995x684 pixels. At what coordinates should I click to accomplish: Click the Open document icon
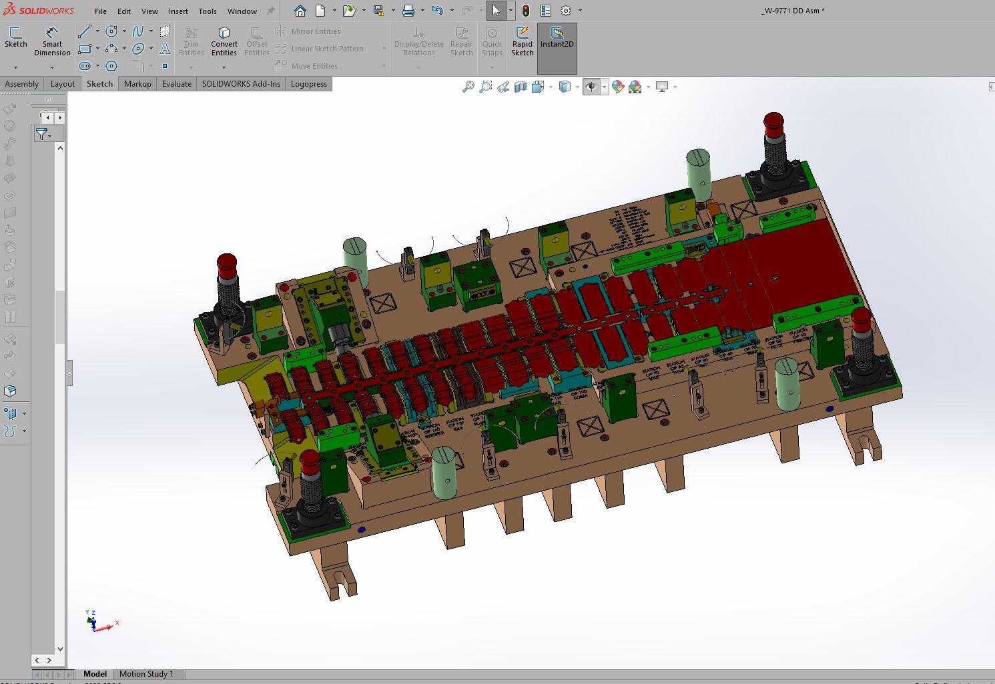[348, 11]
